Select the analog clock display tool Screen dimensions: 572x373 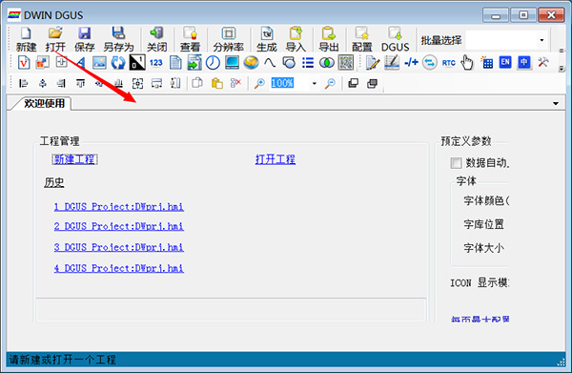[x=213, y=63]
